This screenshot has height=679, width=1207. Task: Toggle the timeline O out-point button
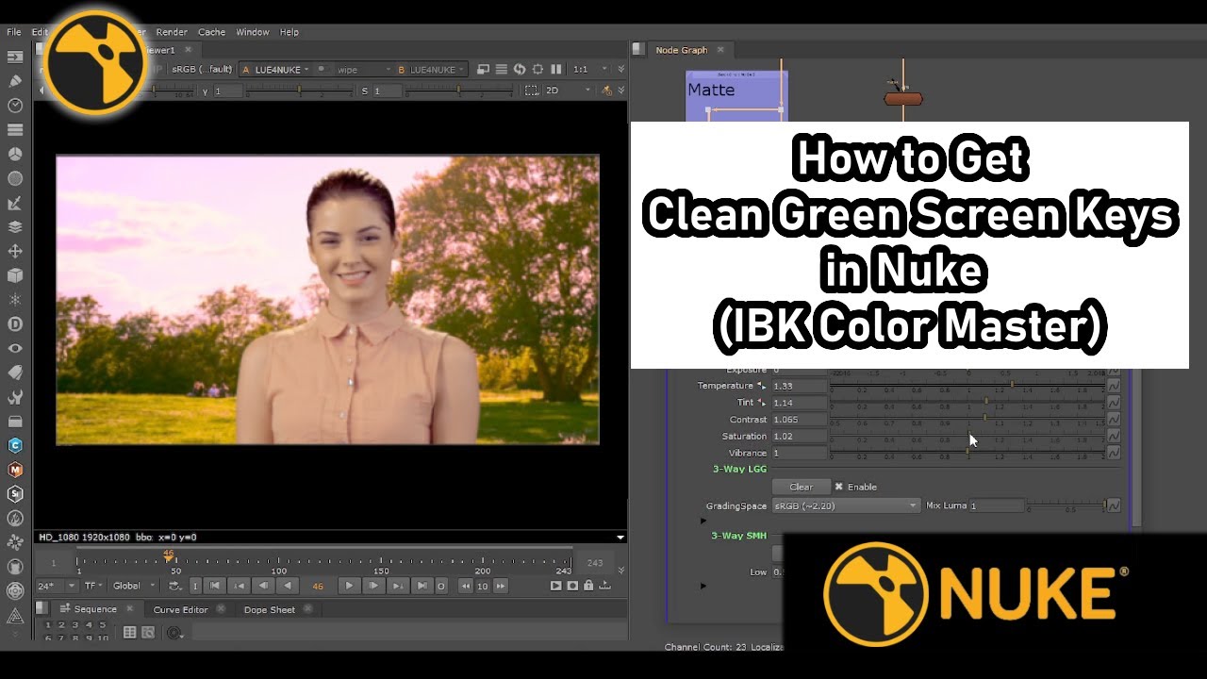pos(440,586)
